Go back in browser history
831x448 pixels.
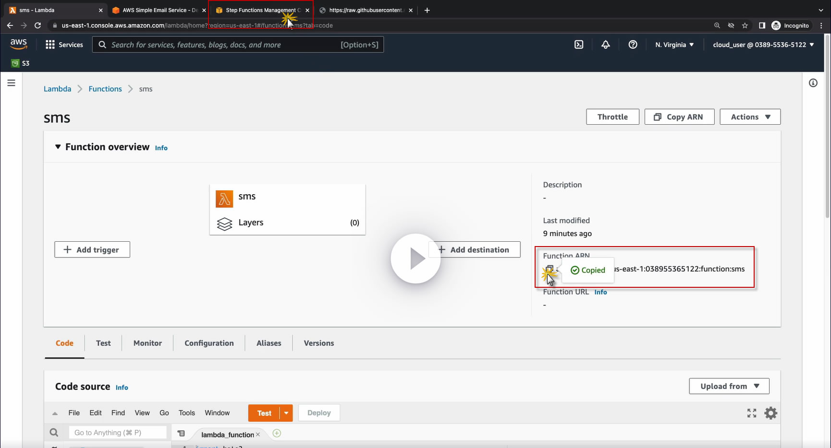10,25
